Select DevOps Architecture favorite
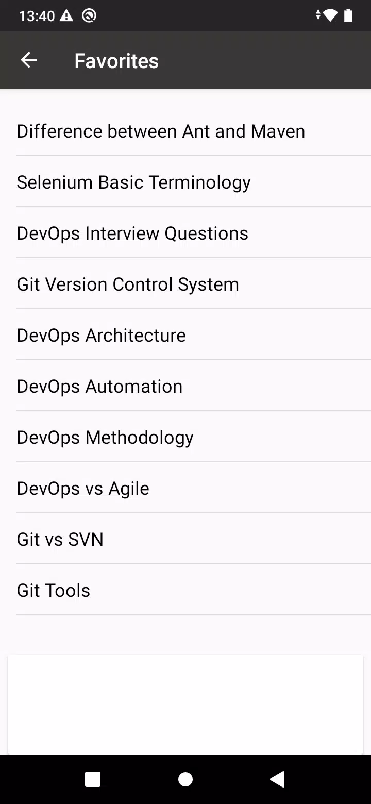 tap(185, 335)
